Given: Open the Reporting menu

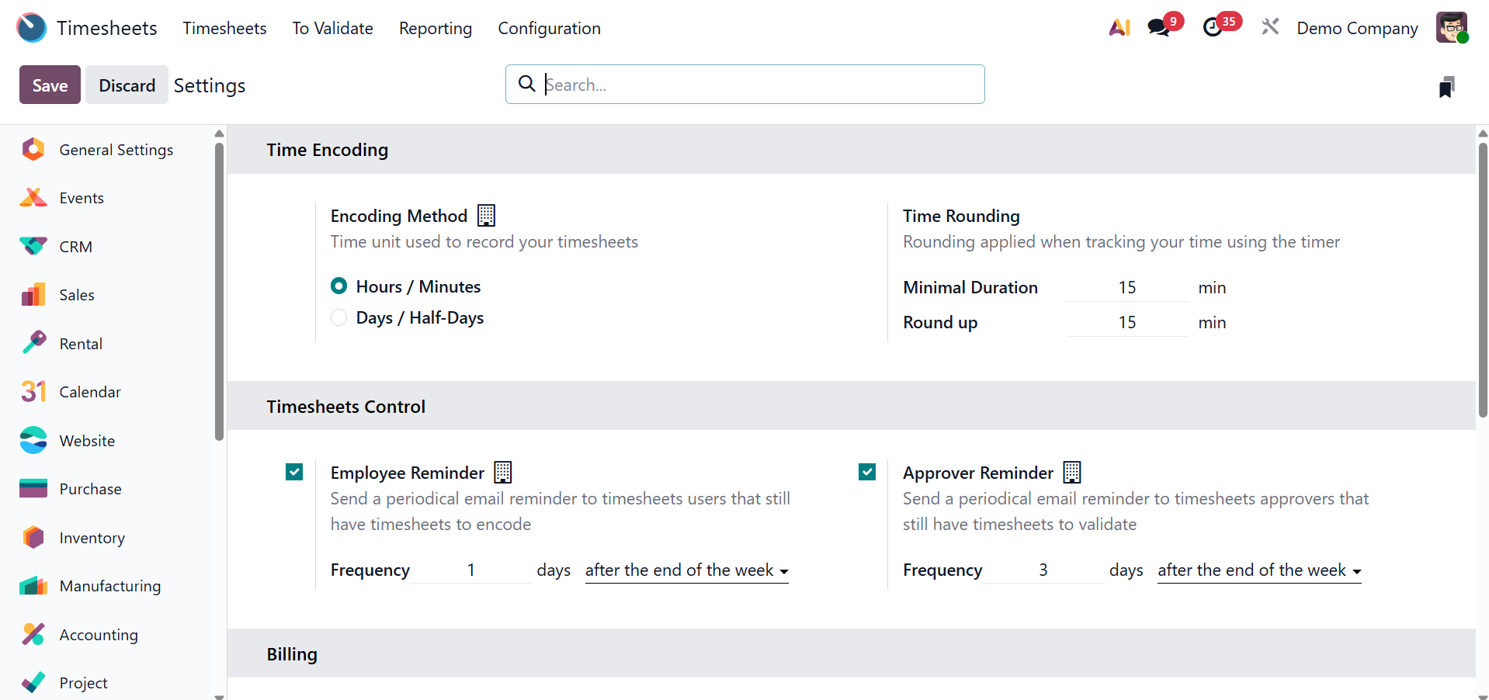Looking at the screenshot, I should click(436, 29).
